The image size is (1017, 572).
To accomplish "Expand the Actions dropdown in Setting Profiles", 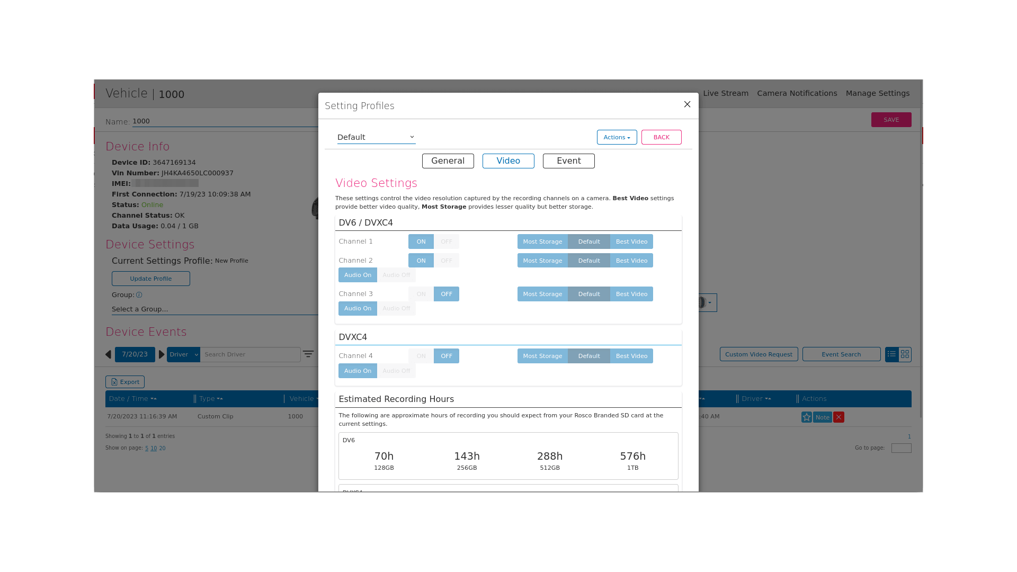I will click(617, 137).
